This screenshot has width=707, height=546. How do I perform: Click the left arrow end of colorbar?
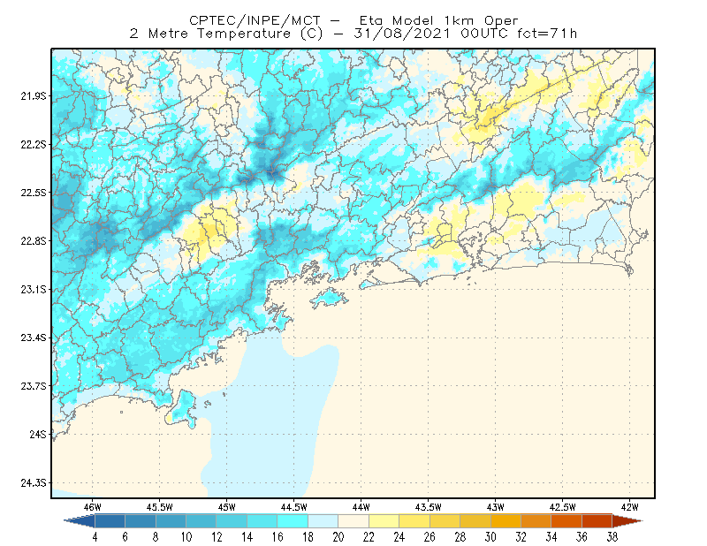[x=80, y=521]
